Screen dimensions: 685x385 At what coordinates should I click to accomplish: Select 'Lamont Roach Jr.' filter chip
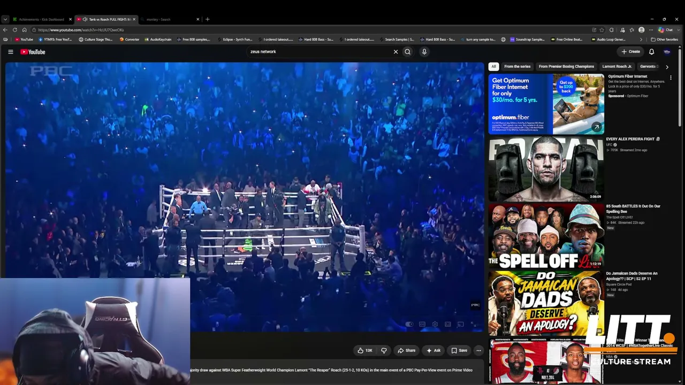click(617, 66)
